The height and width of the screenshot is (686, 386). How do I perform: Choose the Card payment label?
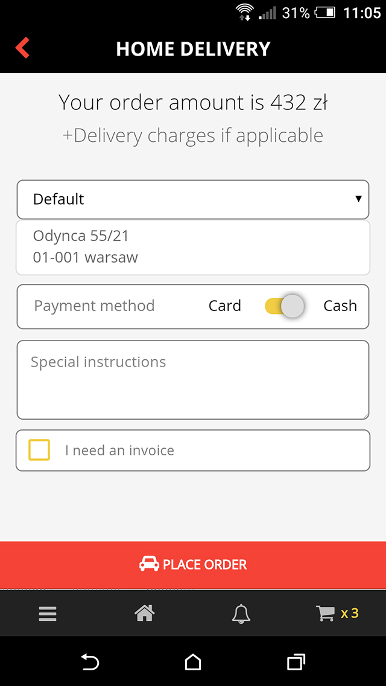[x=225, y=306]
